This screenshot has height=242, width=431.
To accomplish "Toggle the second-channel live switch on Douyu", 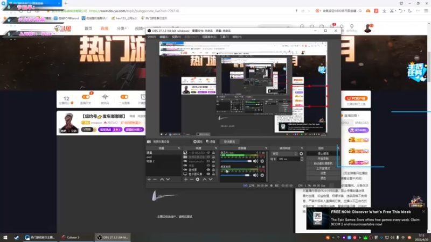I will tap(124, 97).
